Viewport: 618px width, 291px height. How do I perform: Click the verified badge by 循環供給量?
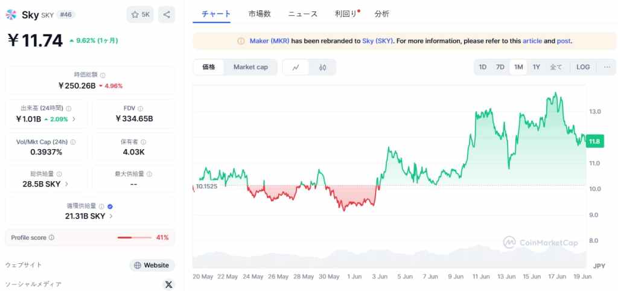click(110, 206)
